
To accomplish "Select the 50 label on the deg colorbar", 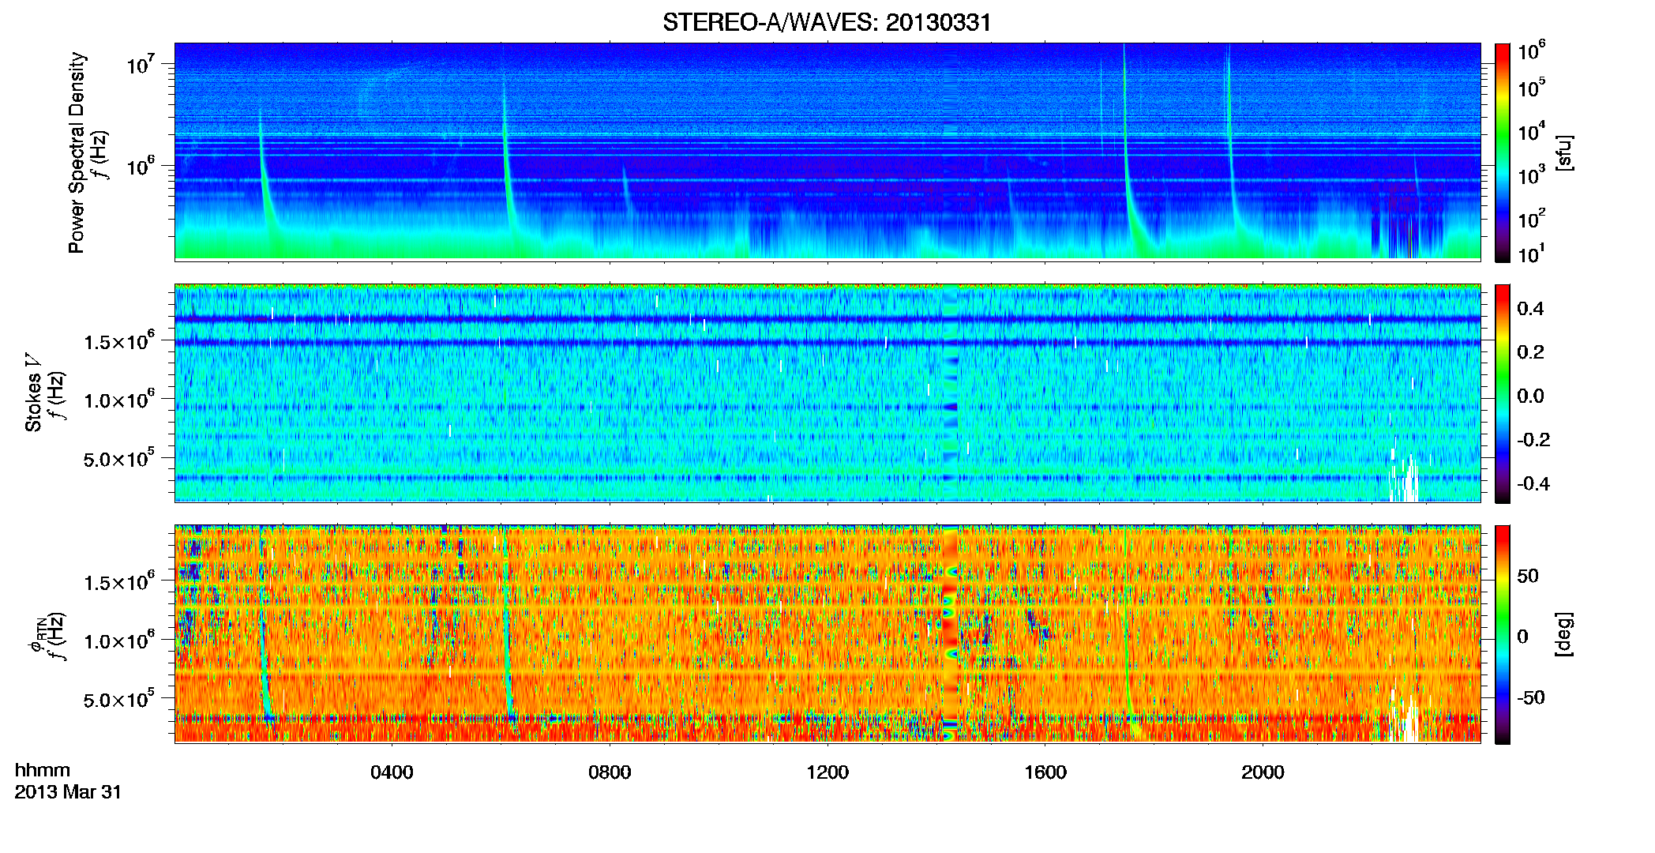I will click(x=1528, y=576).
